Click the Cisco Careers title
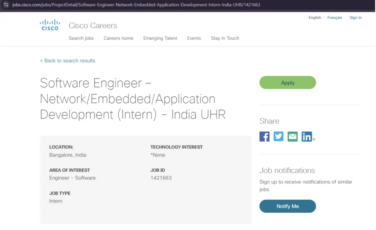Image resolution: width=376 pixels, height=230 pixels. click(x=93, y=25)
